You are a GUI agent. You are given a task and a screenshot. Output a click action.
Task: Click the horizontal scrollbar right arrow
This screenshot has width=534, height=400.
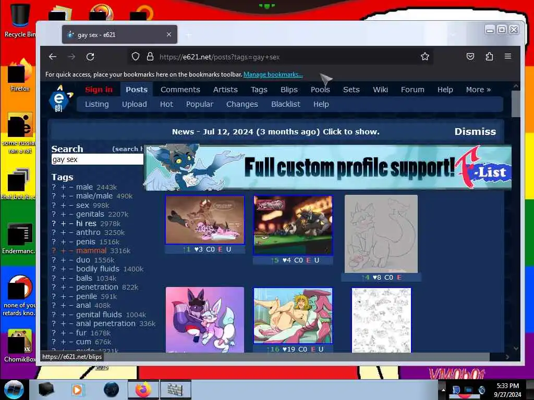(x=507, y=357)
